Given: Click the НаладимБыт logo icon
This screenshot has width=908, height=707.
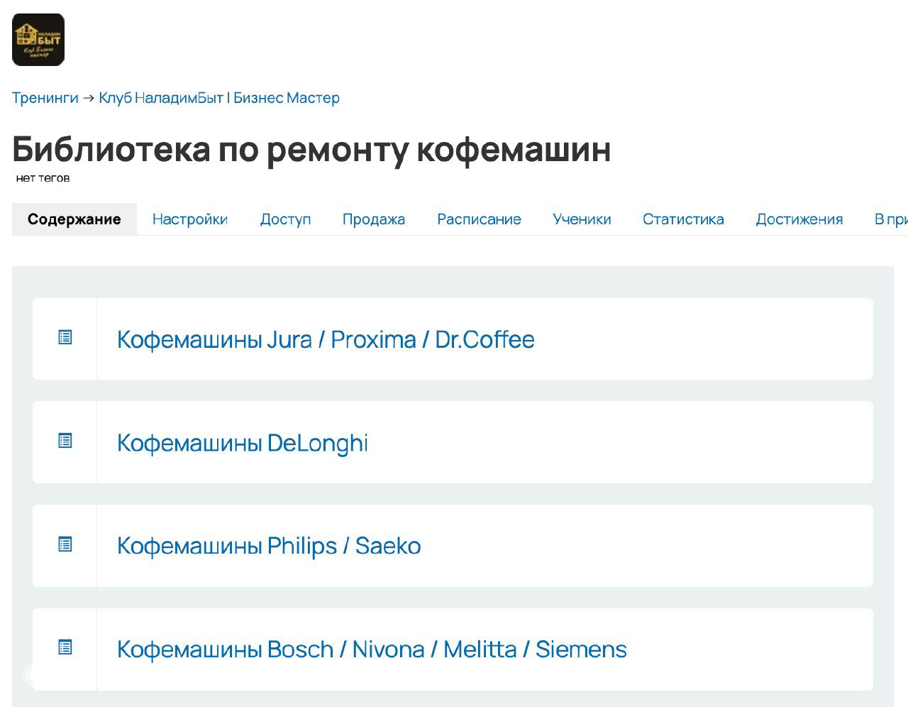Looking at the screenshot, I should 38,40.
